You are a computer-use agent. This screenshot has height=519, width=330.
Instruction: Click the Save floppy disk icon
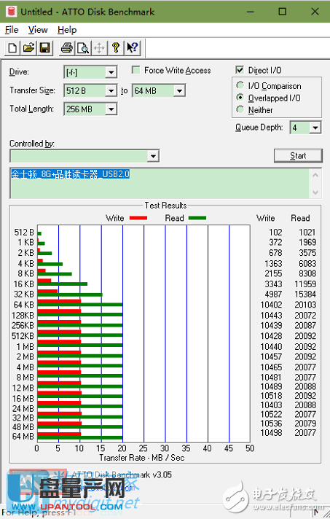coord(45,48)
